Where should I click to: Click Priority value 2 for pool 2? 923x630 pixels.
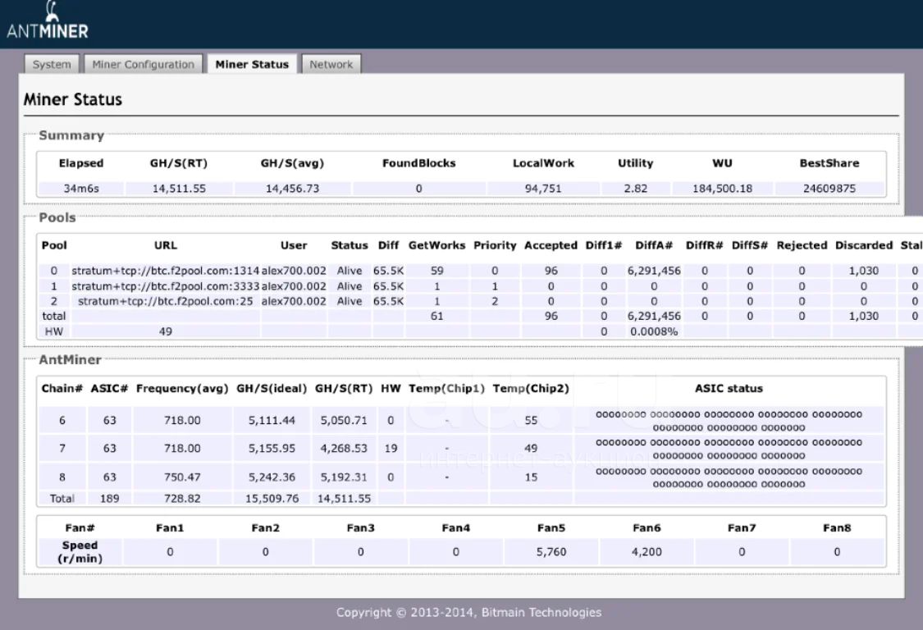click(495, 301)
